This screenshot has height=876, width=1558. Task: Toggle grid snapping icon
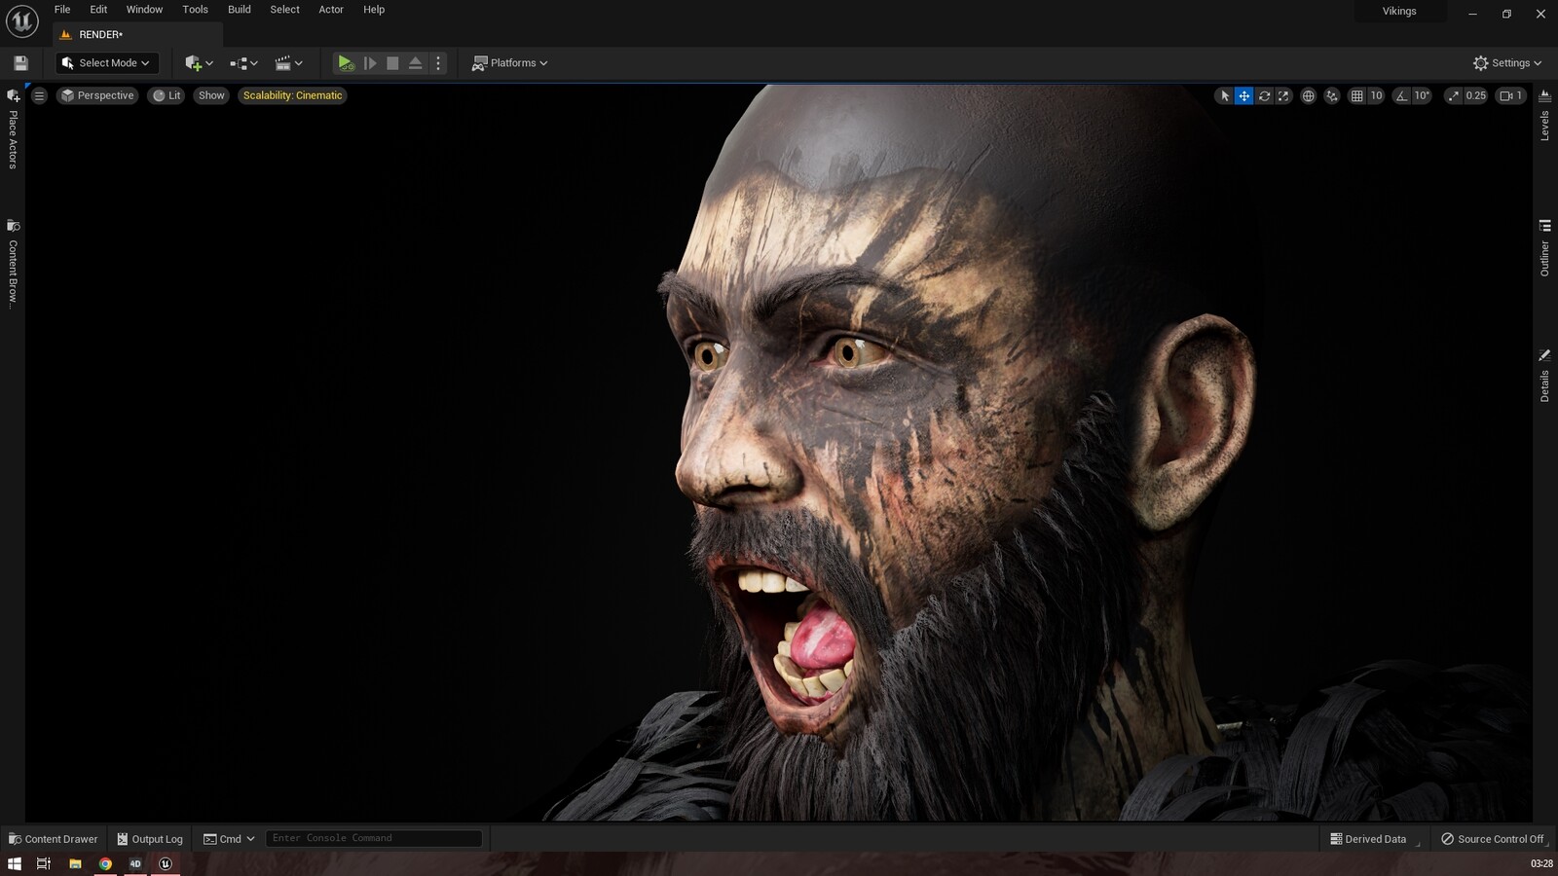pyautogui.click(x=1356, y=95)
